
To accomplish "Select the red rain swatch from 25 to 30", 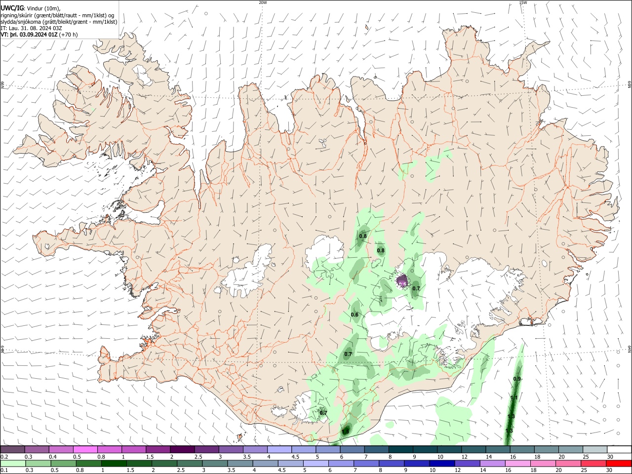I will pos(594,463).
